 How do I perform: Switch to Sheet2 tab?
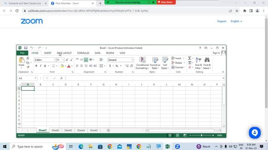coord(55,130)
